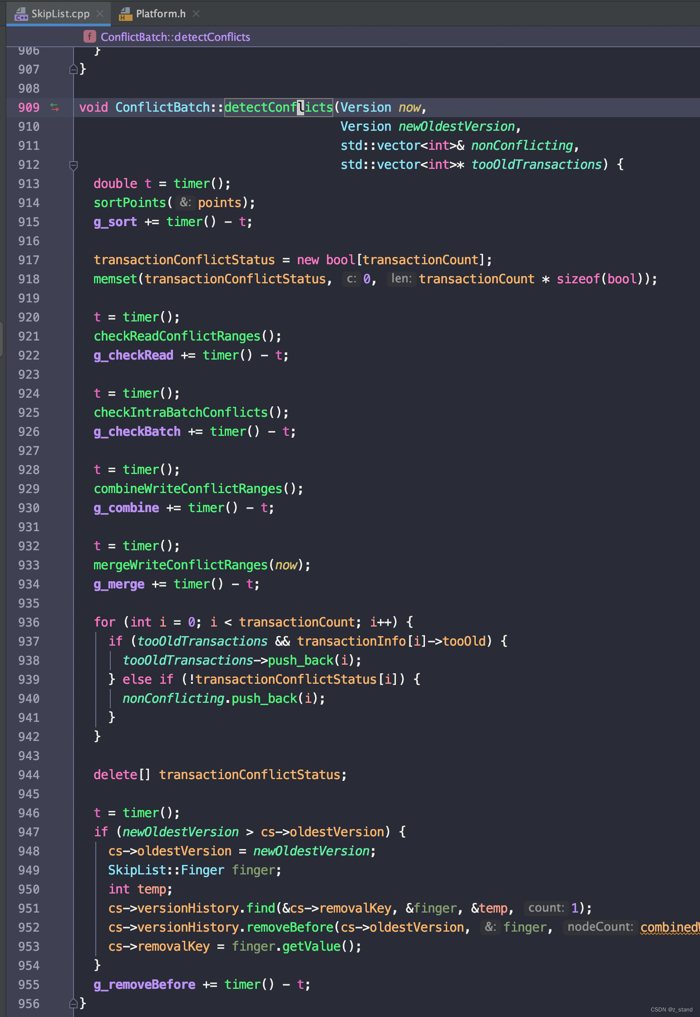Image resolution: width=700 pixels, height=1017 pixels.
Task: Close the SkipList.cpp tab
Action: pyautogui.click(x=100, y=14)
